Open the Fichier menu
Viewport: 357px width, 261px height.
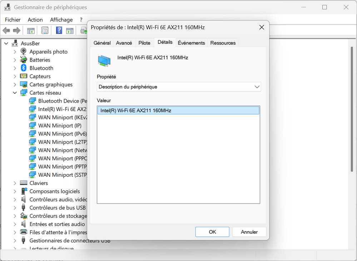[x=13, y=20]
